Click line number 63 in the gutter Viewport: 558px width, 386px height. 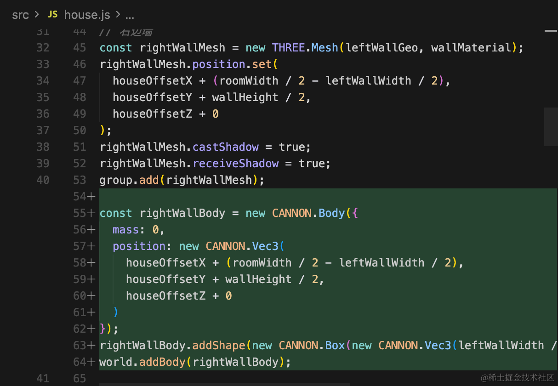(80, 346)
